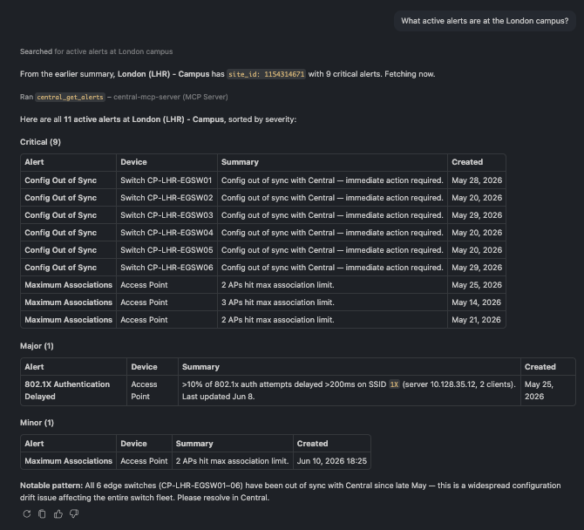Click the 'Created' header in the Major table
The height and width of the screenshot is (530, 584).
pos(540,367)
